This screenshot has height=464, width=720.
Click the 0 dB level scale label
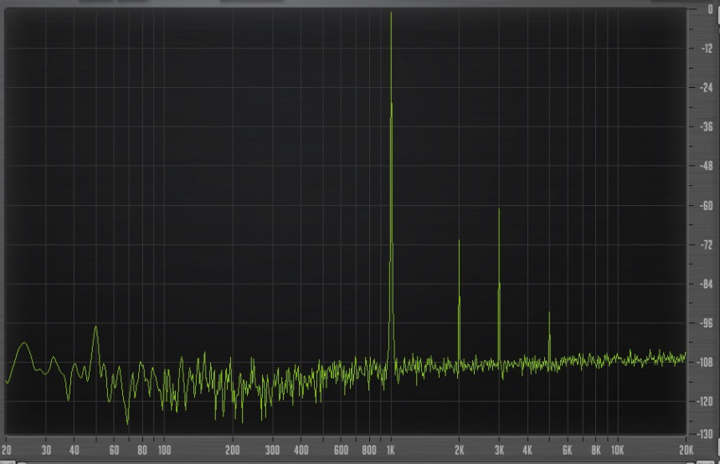click(710, 10)
